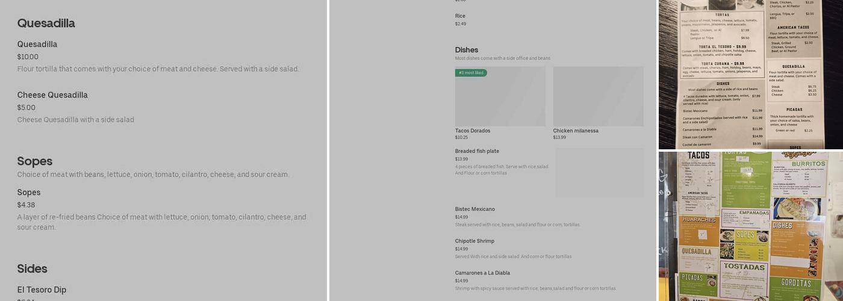The image size is (843, 301).
Task: Click the Breaded fish plate image placeholder
Action: point(599,173)
